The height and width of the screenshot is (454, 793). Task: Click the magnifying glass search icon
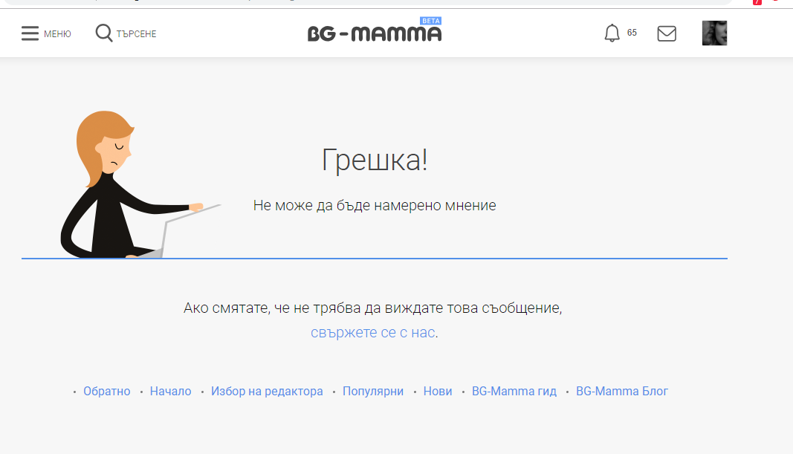104,33
